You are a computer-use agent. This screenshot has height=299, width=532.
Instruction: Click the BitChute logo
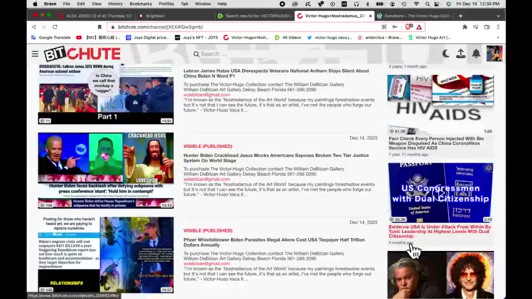click(82, 54)
